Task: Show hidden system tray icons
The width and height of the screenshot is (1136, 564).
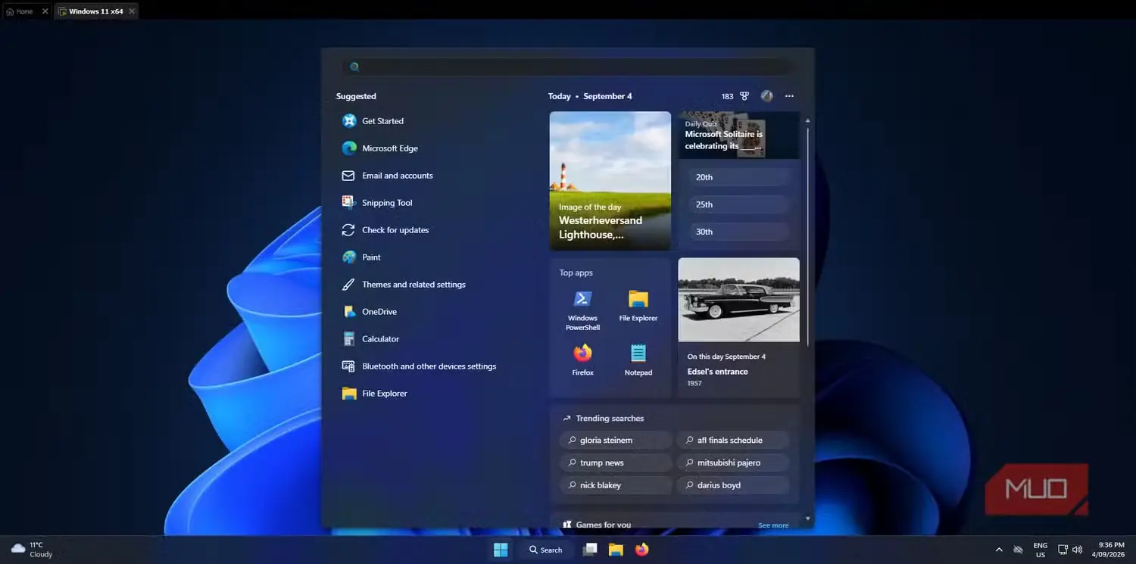Action: (x=998, y=550)
